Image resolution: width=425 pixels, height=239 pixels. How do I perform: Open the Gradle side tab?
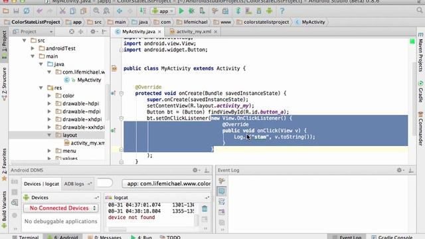pyautogui.click(x=420, y=92)
